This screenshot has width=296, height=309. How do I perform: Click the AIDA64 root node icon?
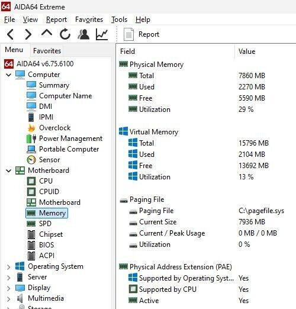9,64
